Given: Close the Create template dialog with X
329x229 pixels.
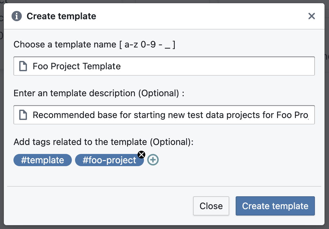Looking at the screenshot, I should pyautogui.click(x=312, y=16).
